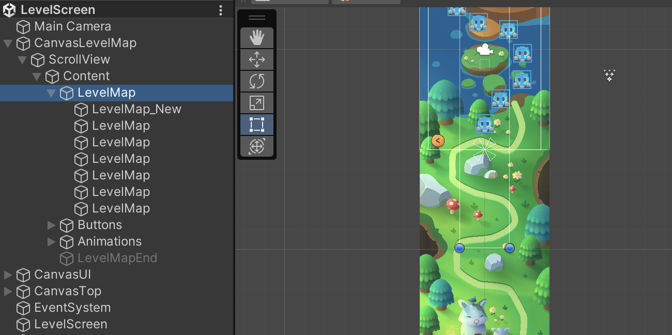Click the Unity scene icon beside LevelScreen
Image resolution: width=672 pixels, height=335 pixels.
click(9, 10)
